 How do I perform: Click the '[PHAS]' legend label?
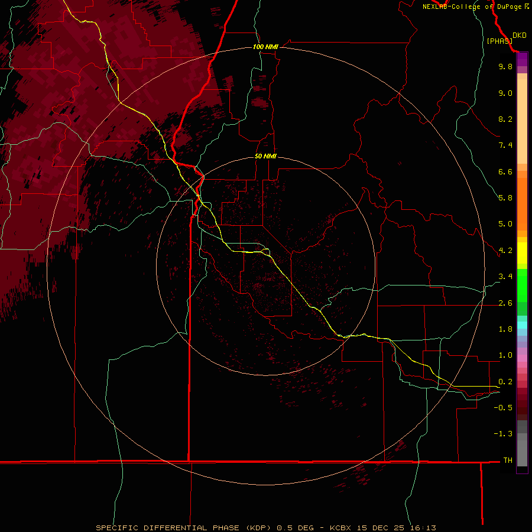pyautogui.click(x=499, y=41)
